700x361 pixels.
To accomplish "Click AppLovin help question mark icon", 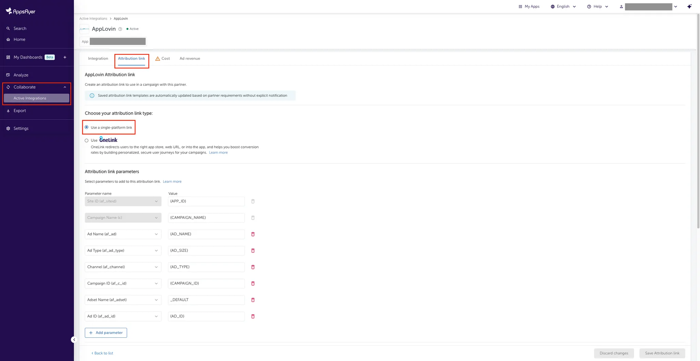I will click(120, 29).
